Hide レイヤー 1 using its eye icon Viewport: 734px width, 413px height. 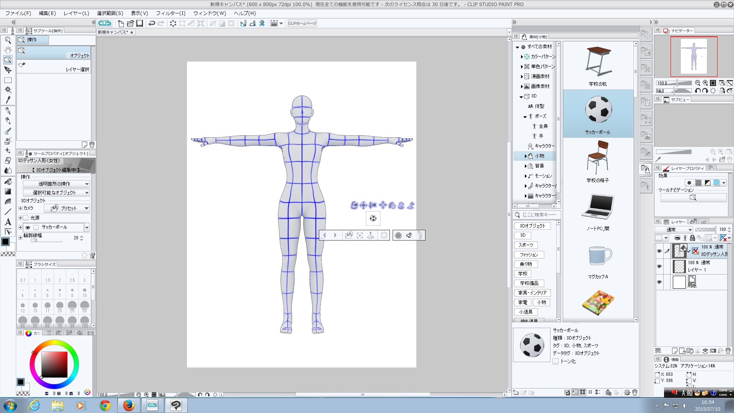pyautogui.click(x=659, y=266)
